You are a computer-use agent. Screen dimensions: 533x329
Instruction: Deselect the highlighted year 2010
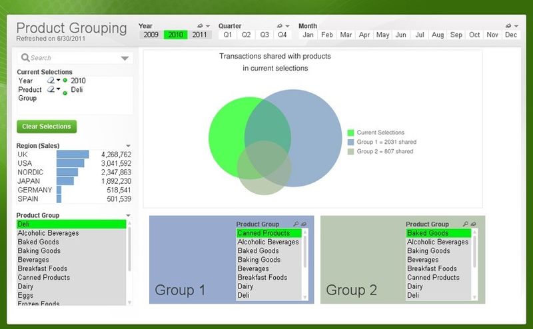tap(175, 35)
